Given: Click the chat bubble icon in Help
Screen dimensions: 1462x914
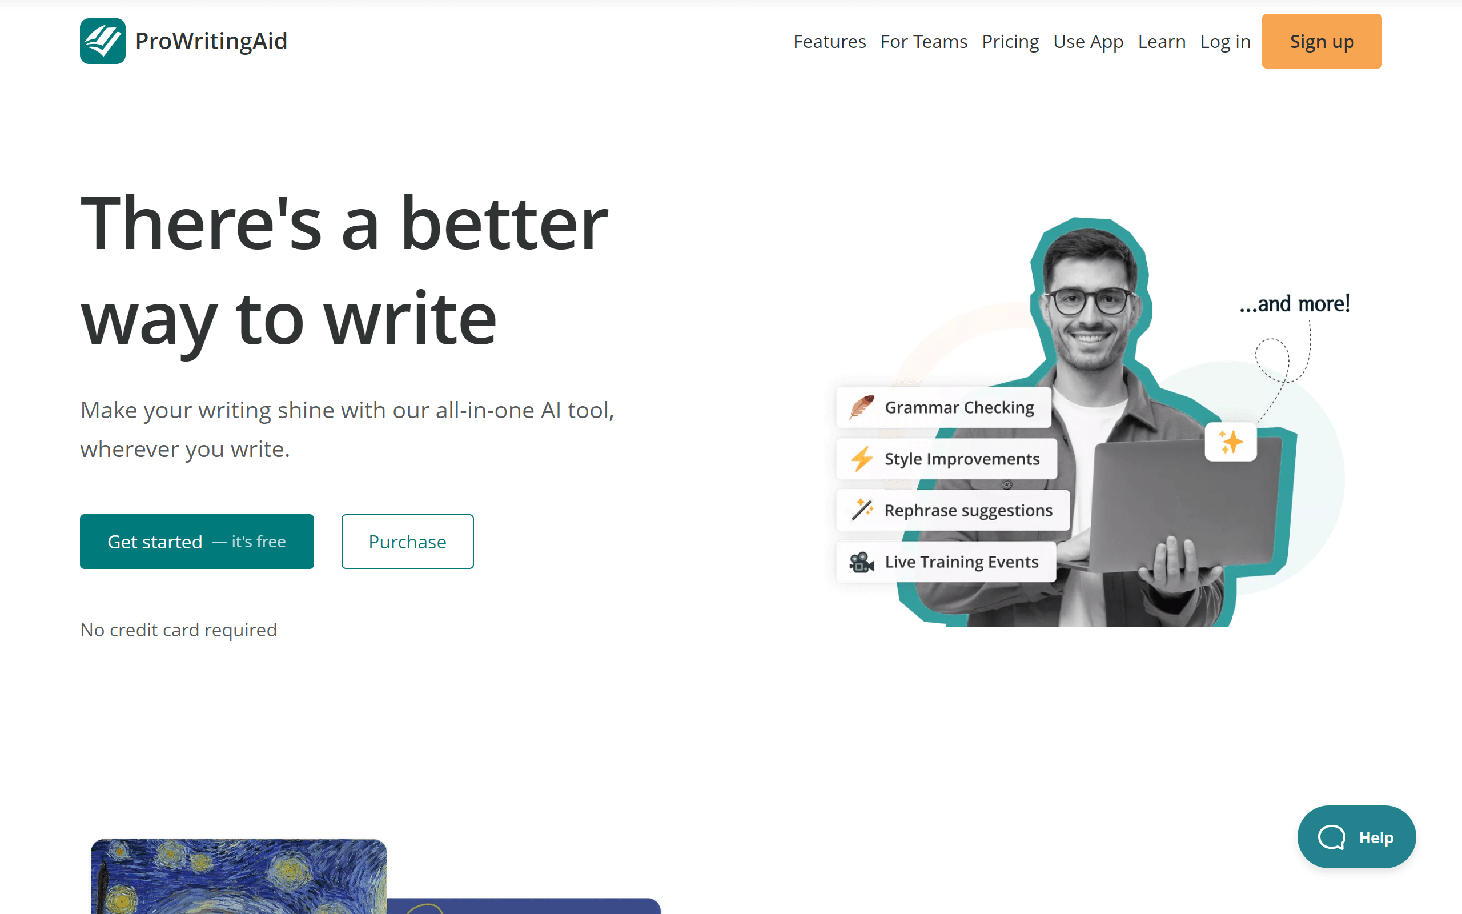Looking at the screenshot, I should [1331, 837].
